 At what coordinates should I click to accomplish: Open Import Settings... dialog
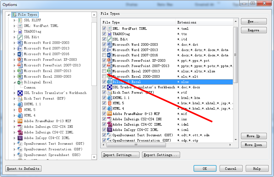pyautogui.click(x=120, y=155)
